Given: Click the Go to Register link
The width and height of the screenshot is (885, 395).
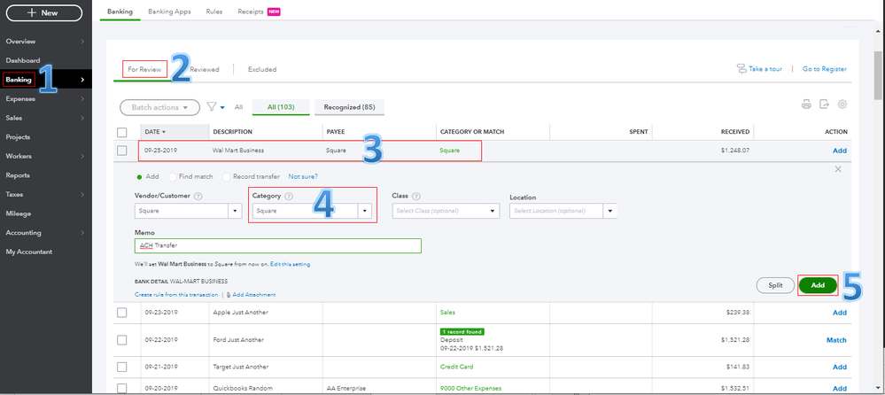Looking at the screenshot, I should [825, 69].
